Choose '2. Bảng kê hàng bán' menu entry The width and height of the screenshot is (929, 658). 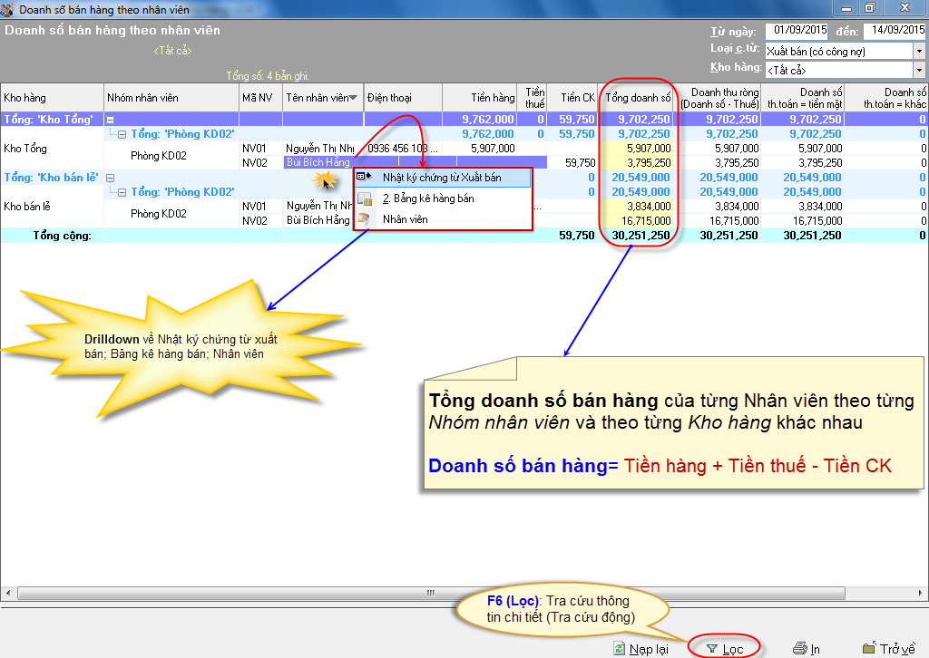[x=427, y=198]
